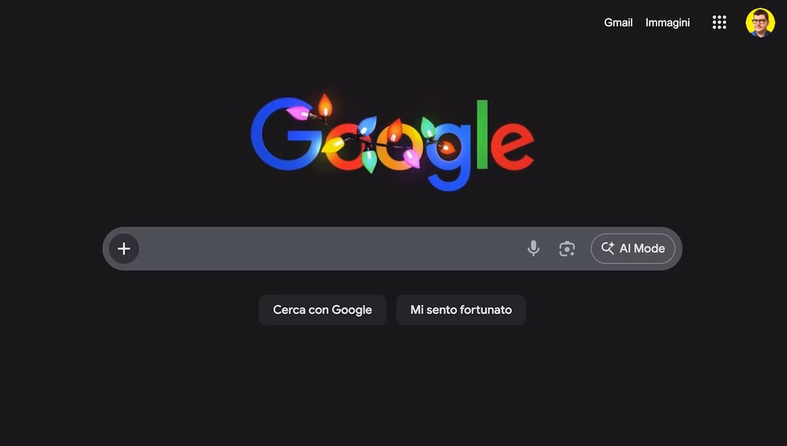Click the yellow bulb on the doodle's first o

click(x=333, y=145)
